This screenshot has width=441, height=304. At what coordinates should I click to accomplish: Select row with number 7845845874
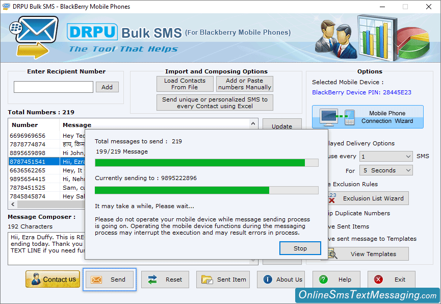click(x=47, y=196)
